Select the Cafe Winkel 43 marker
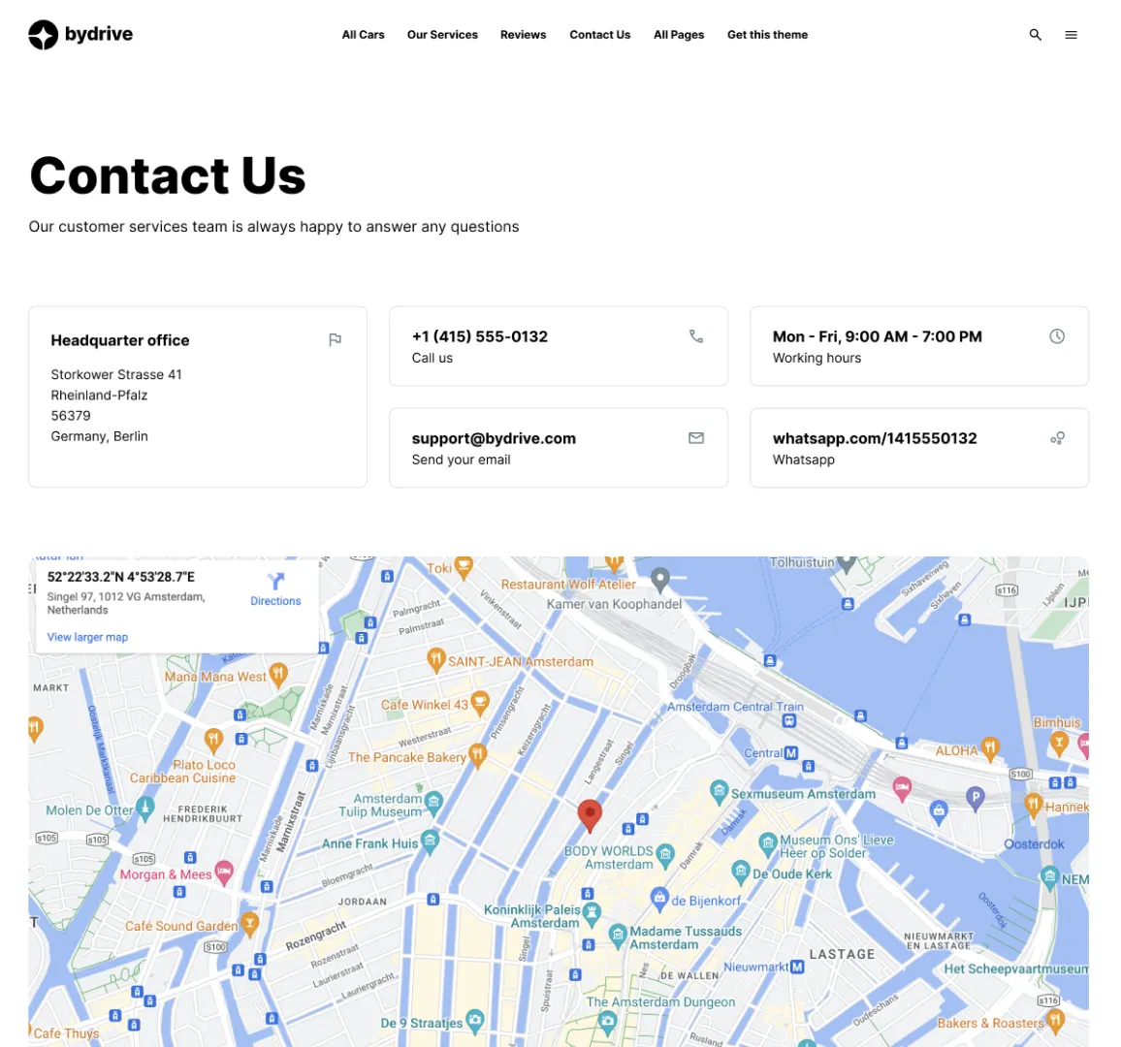The height and width of the screenshot is (1047, 1121). (480, 703)
